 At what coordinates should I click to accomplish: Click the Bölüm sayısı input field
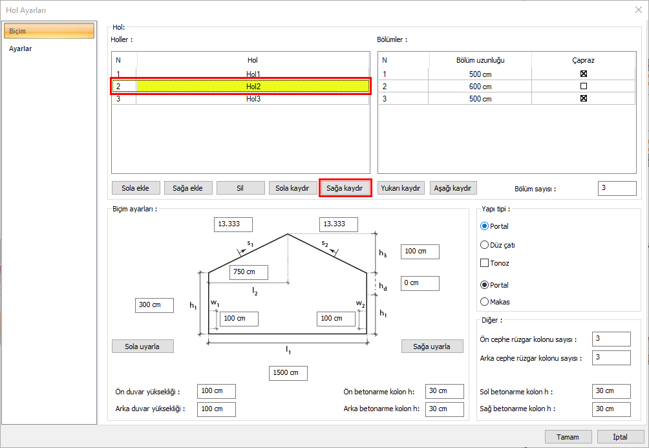(x=617, y=188)
